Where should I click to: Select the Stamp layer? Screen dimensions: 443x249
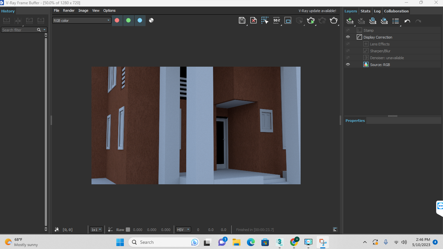pyautogui.click(x=368, y=30)
